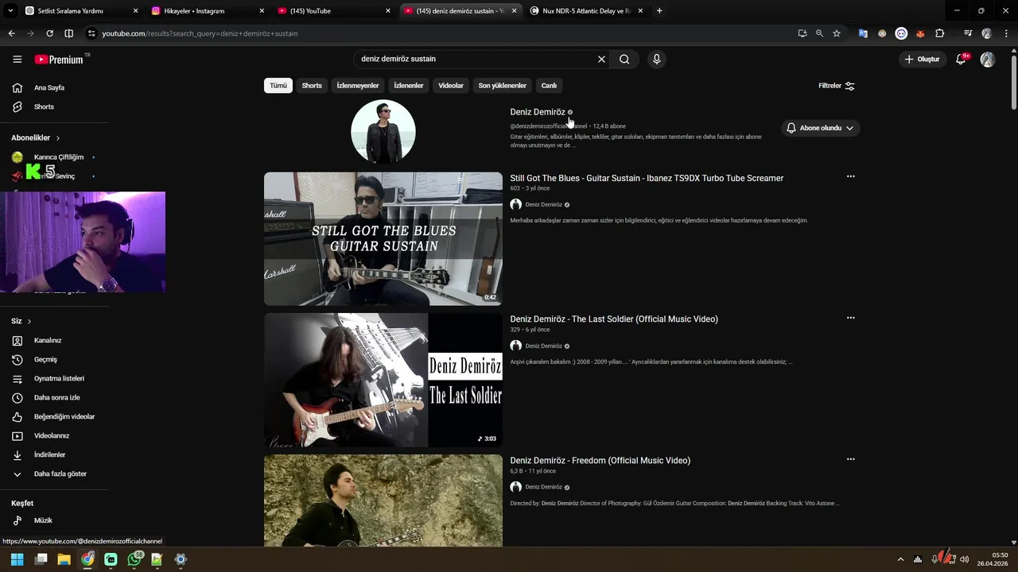Open options menu for Still Got The Blues video
The image size is (1018, 572).
(x=850, y=176)
